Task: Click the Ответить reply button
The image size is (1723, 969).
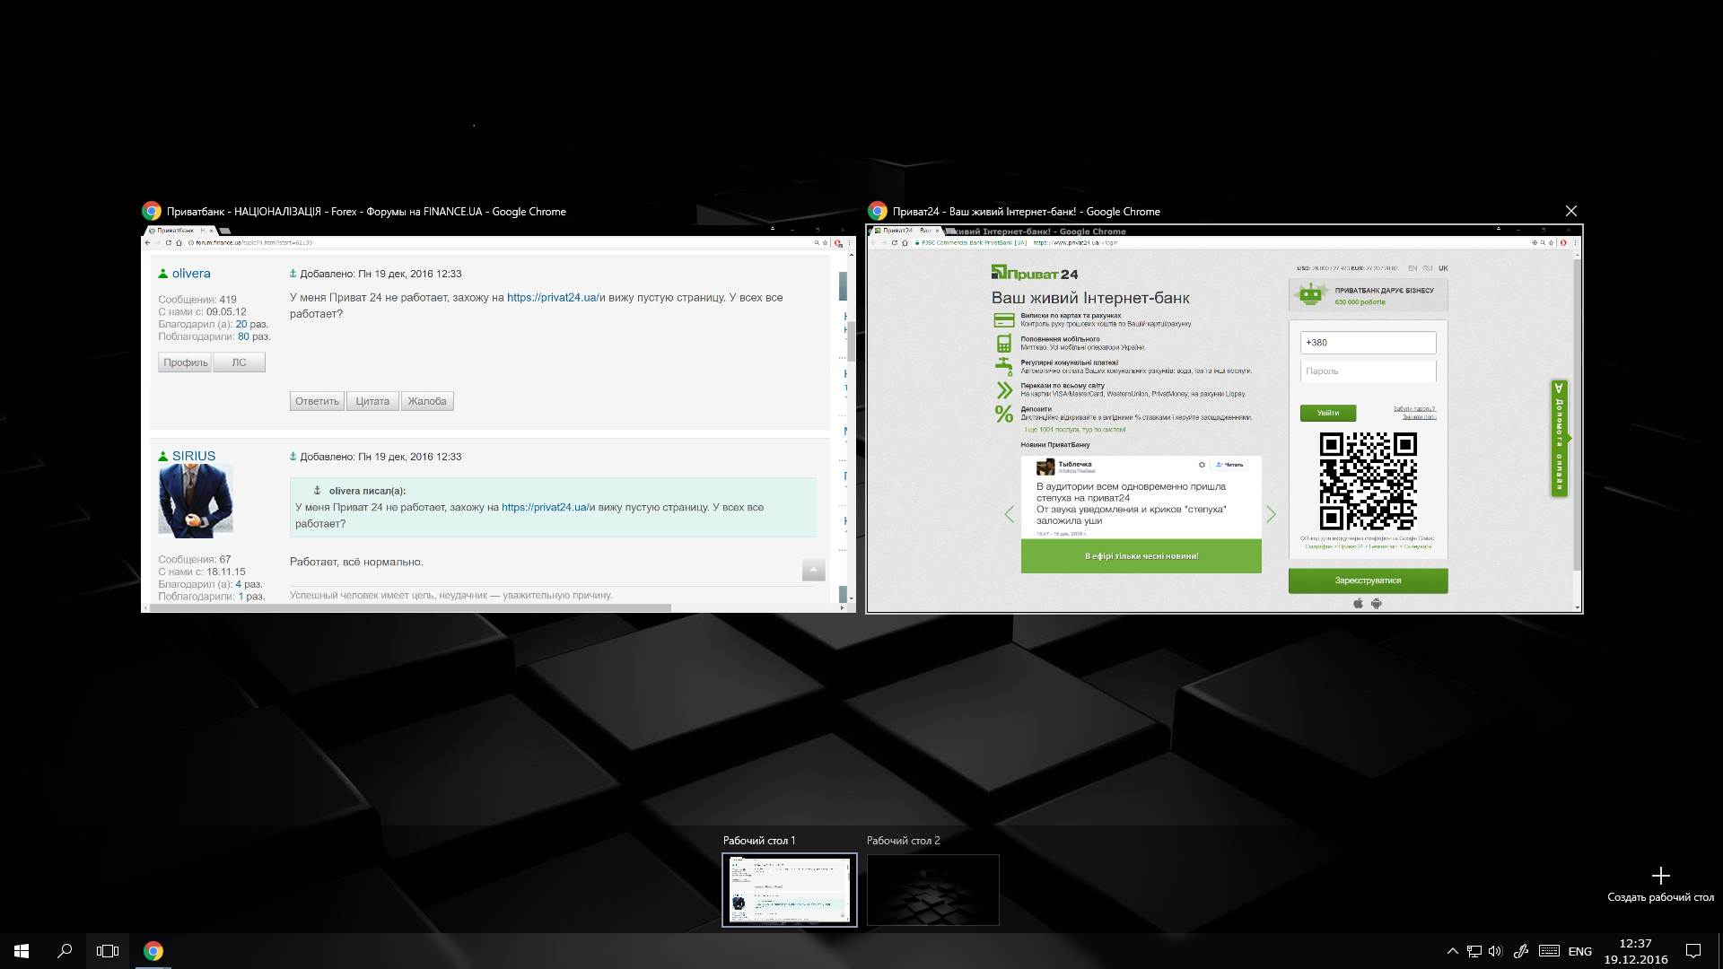Action: [317, 401]
